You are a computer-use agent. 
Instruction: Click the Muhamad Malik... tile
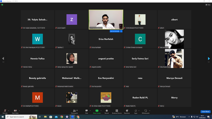72,78
